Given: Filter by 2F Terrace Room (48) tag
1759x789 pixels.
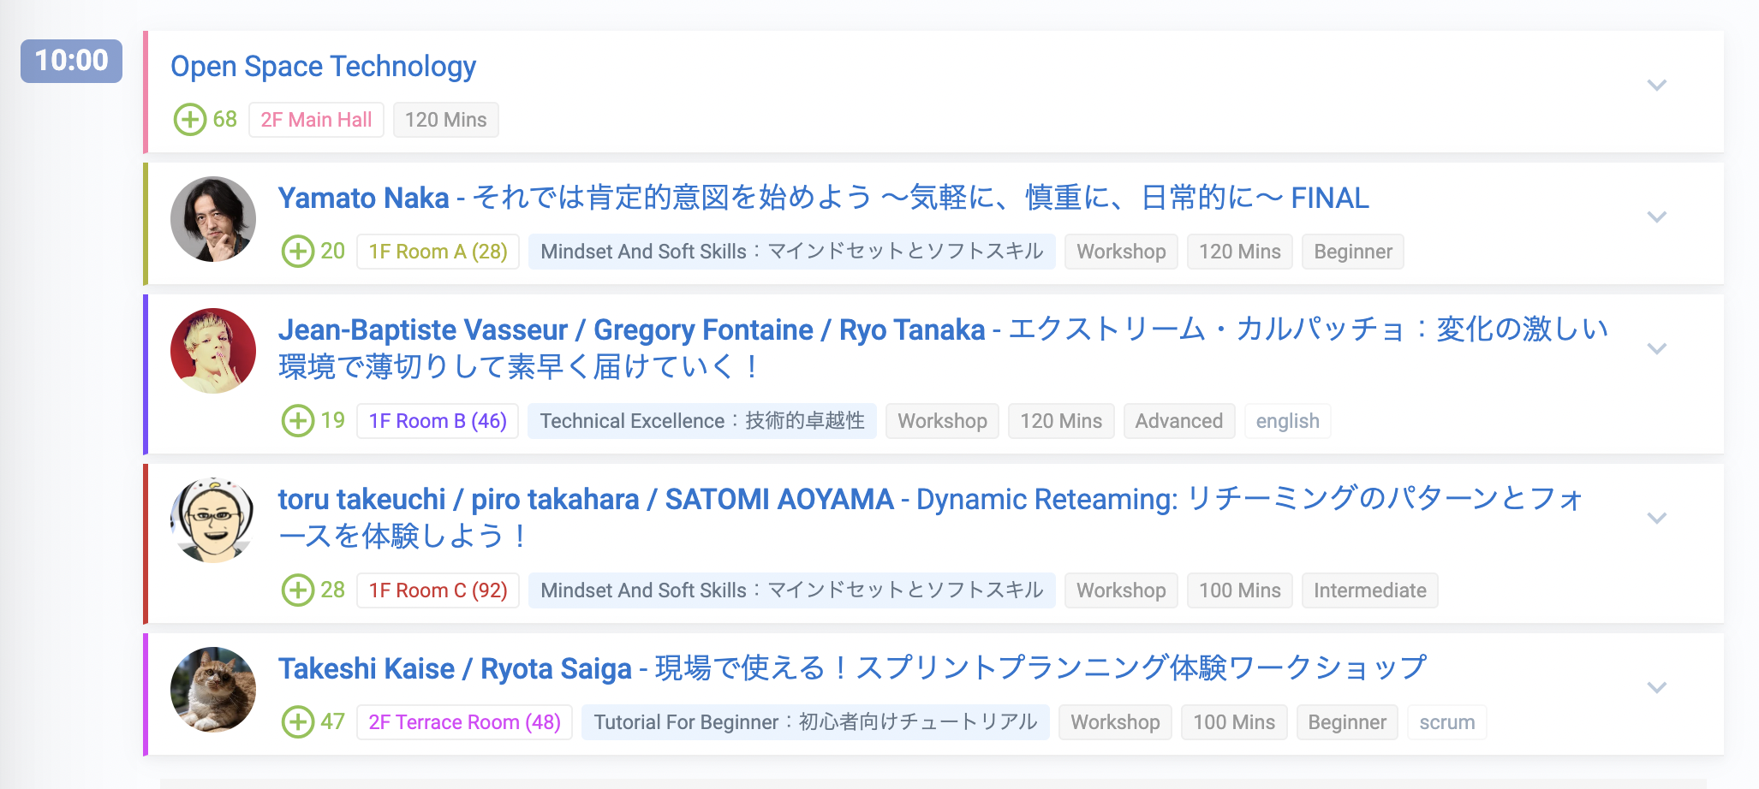Looking at the screenshot, I should point(464,722).
